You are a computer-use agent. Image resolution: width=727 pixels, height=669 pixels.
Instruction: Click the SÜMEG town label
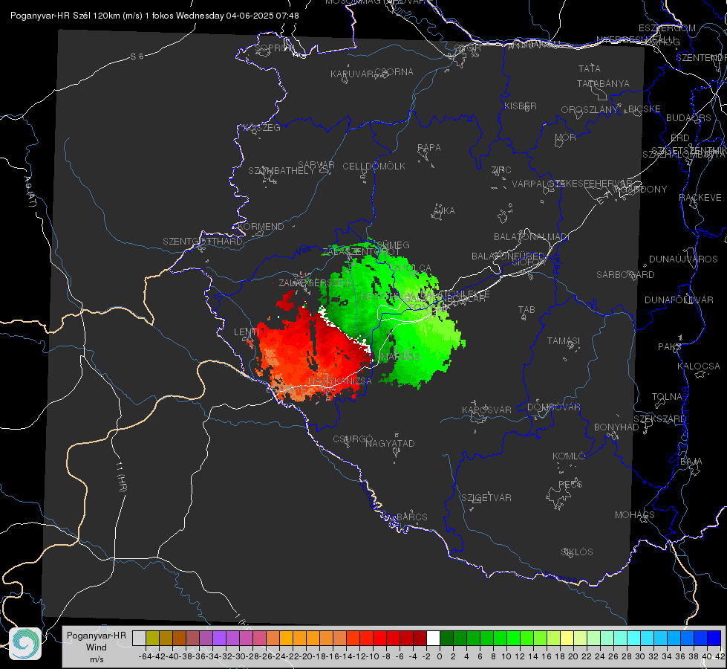click(393, 245)
